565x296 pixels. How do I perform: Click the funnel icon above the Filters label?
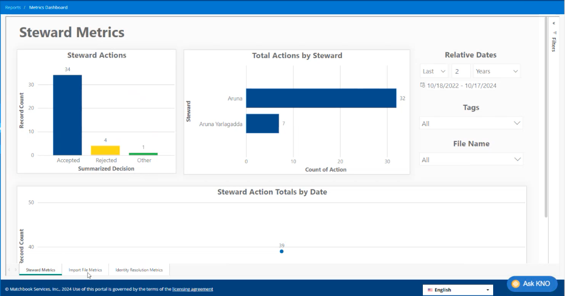554,33
